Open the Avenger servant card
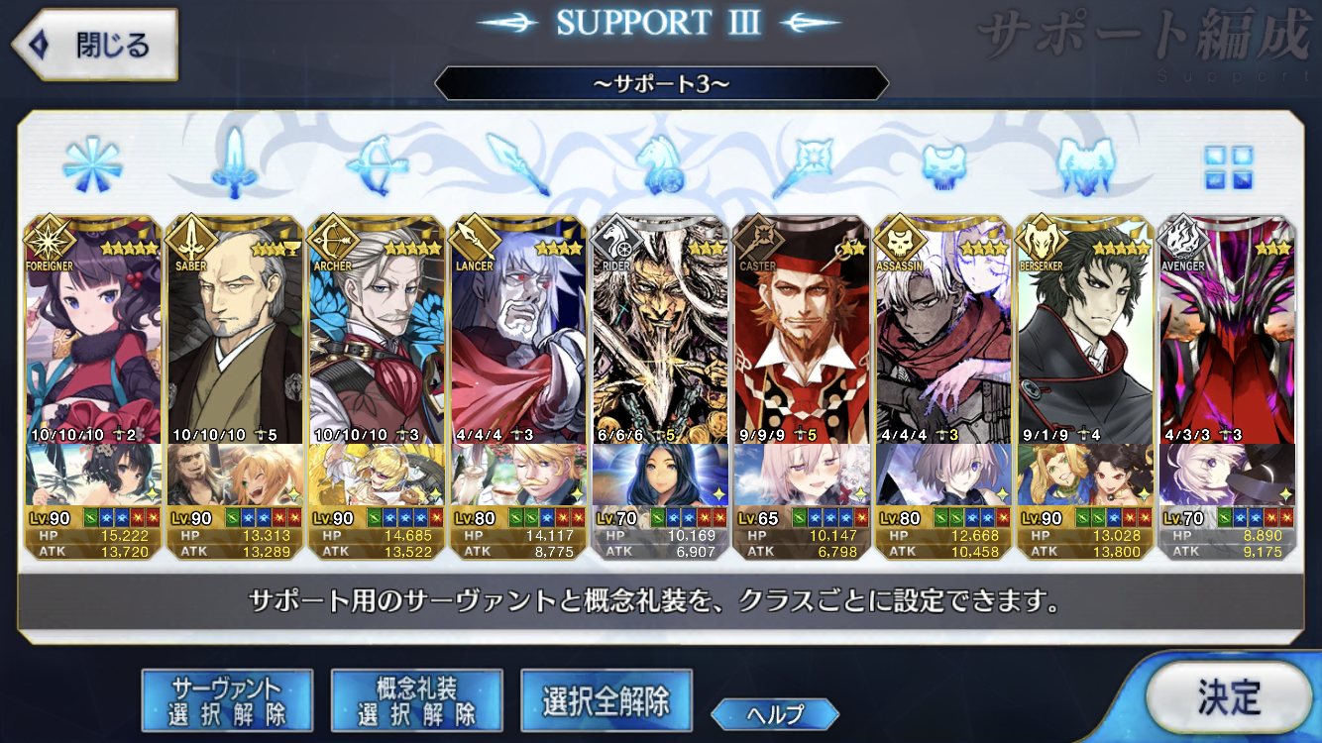1322x743 pixels. [1226, 329]
